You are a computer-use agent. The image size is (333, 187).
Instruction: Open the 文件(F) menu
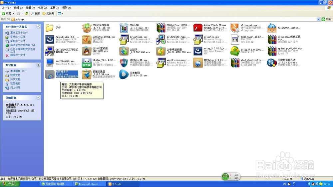coord(6,8)
